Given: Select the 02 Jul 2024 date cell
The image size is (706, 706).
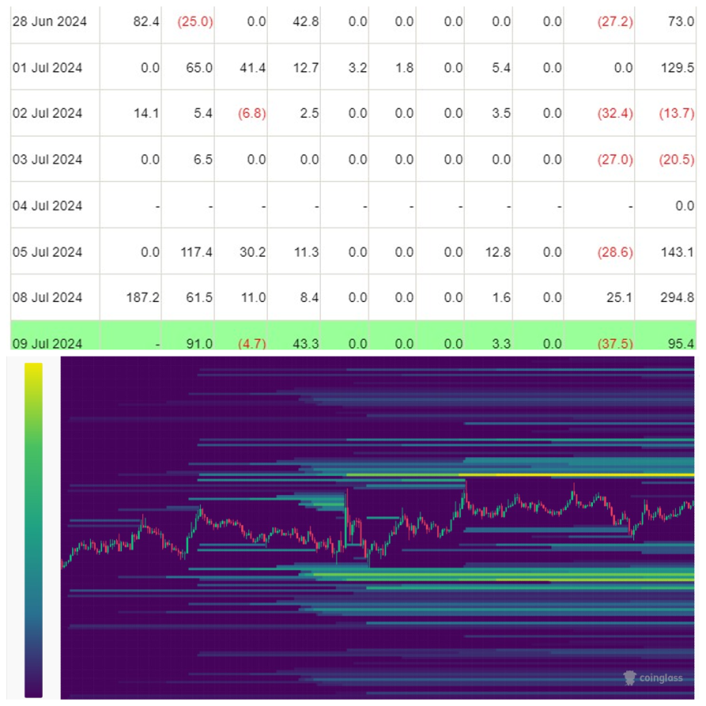Looking at the screenshot, I should click(x=55, y=113).
